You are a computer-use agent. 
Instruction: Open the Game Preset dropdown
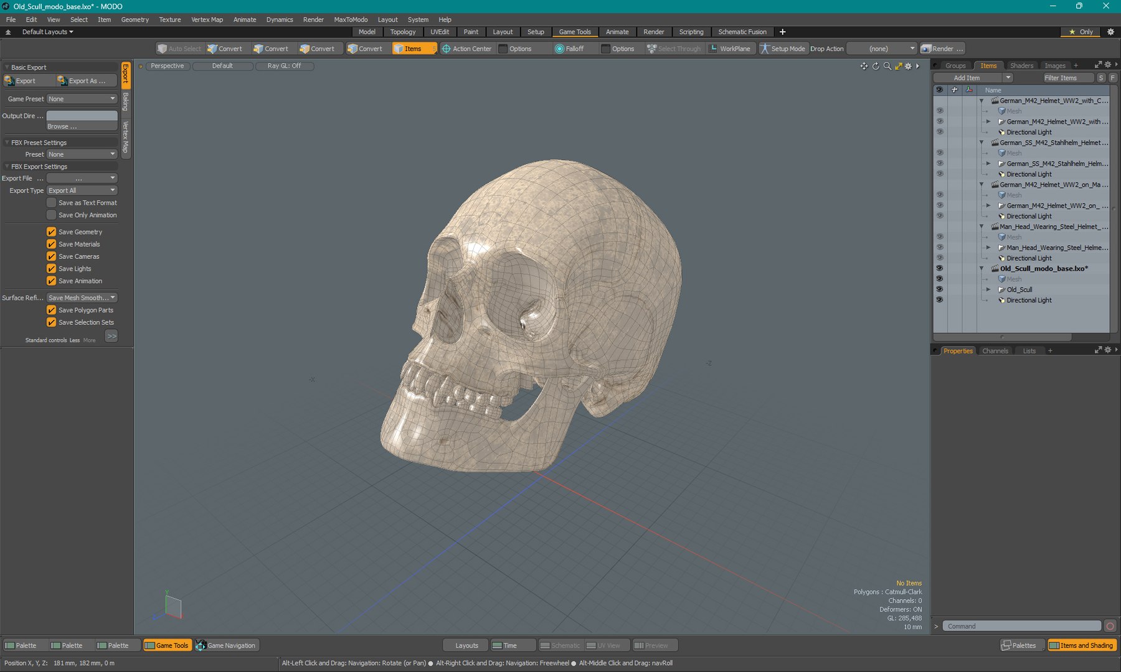82,99
